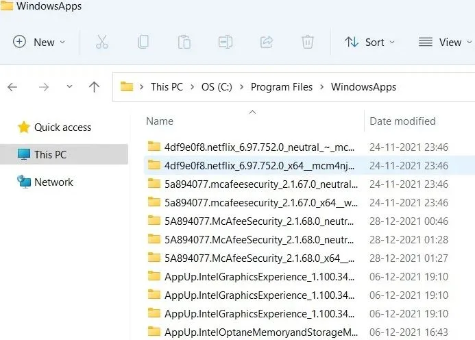The height and width of the screenshot is (340, 475).
Task: Click the Copy icon in toolbar
Action: tap(143, 42)
